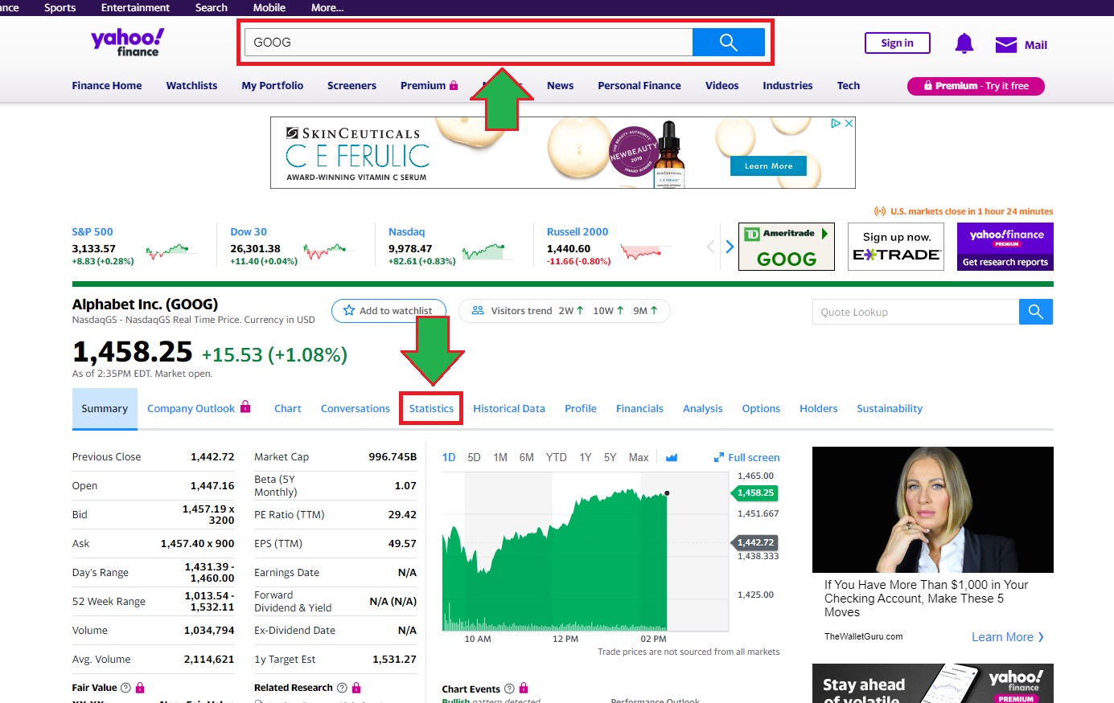Open Screeners in the navigation bar
This screenshot has width=1114, height=703.
[351, 85]
